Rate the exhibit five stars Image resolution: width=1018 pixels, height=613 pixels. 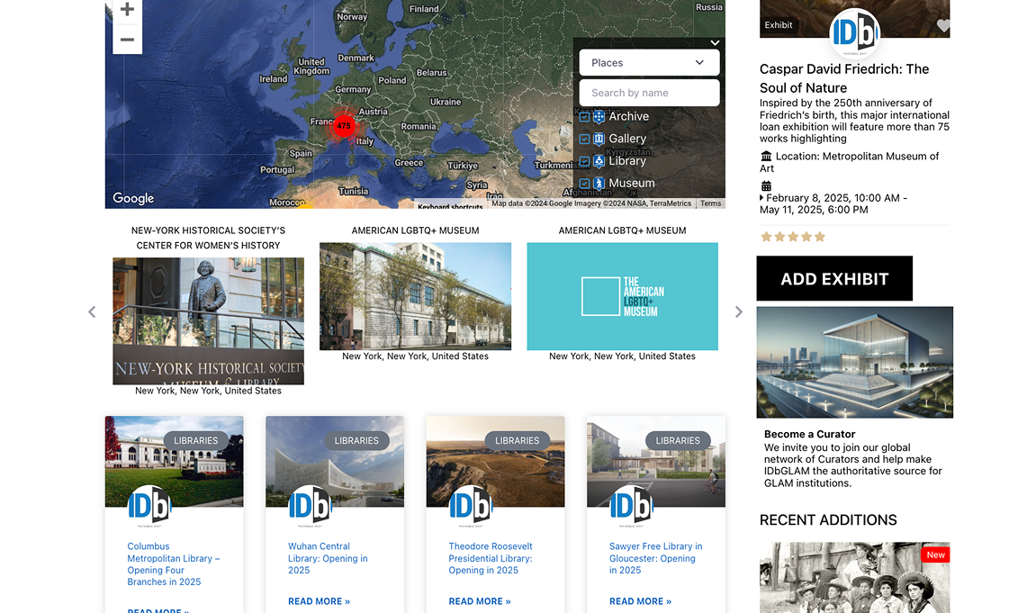click(820, 237)
